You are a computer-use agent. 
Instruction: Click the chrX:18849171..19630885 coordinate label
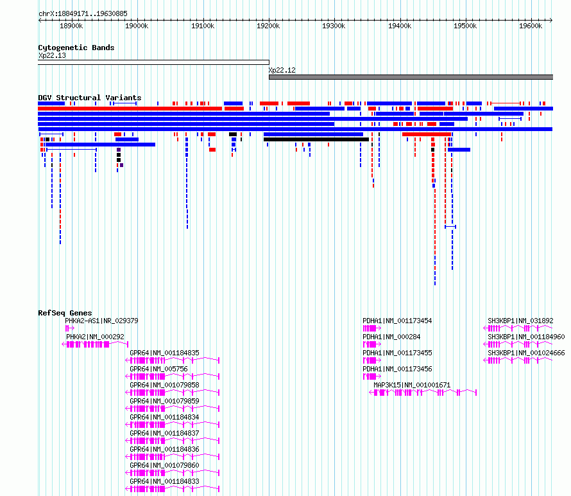click(x=83, y=14)
